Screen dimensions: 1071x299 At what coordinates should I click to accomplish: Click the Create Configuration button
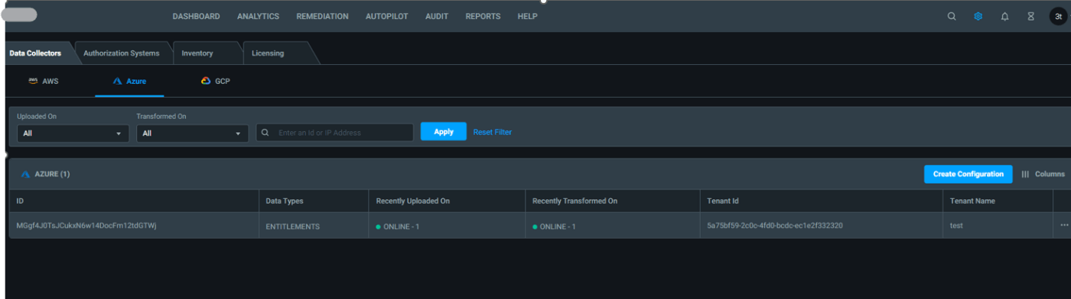968,174
